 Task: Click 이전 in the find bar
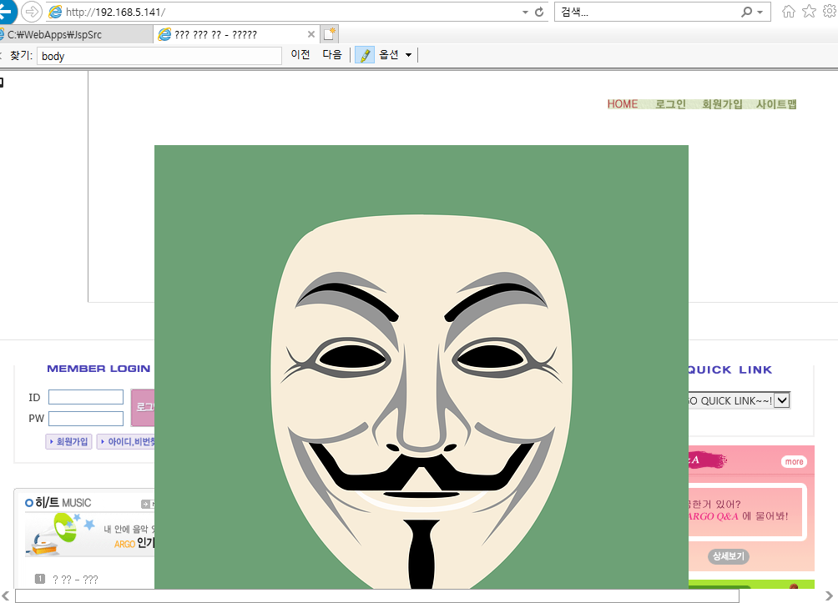300,55
